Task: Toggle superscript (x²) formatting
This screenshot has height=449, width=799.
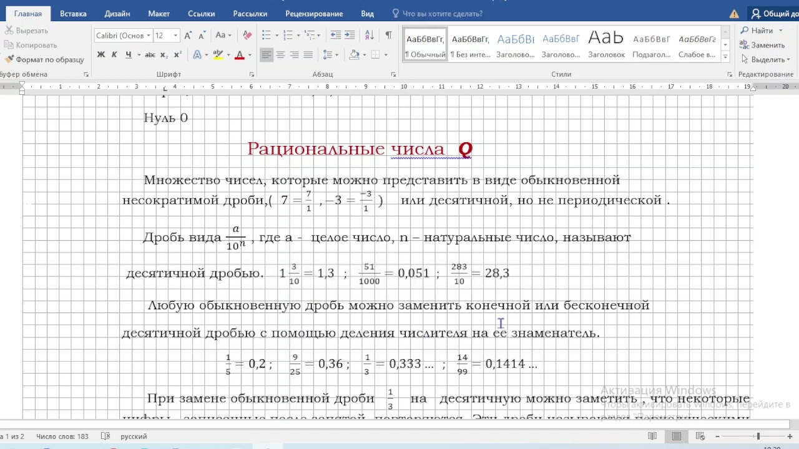Action: [178, 55]
